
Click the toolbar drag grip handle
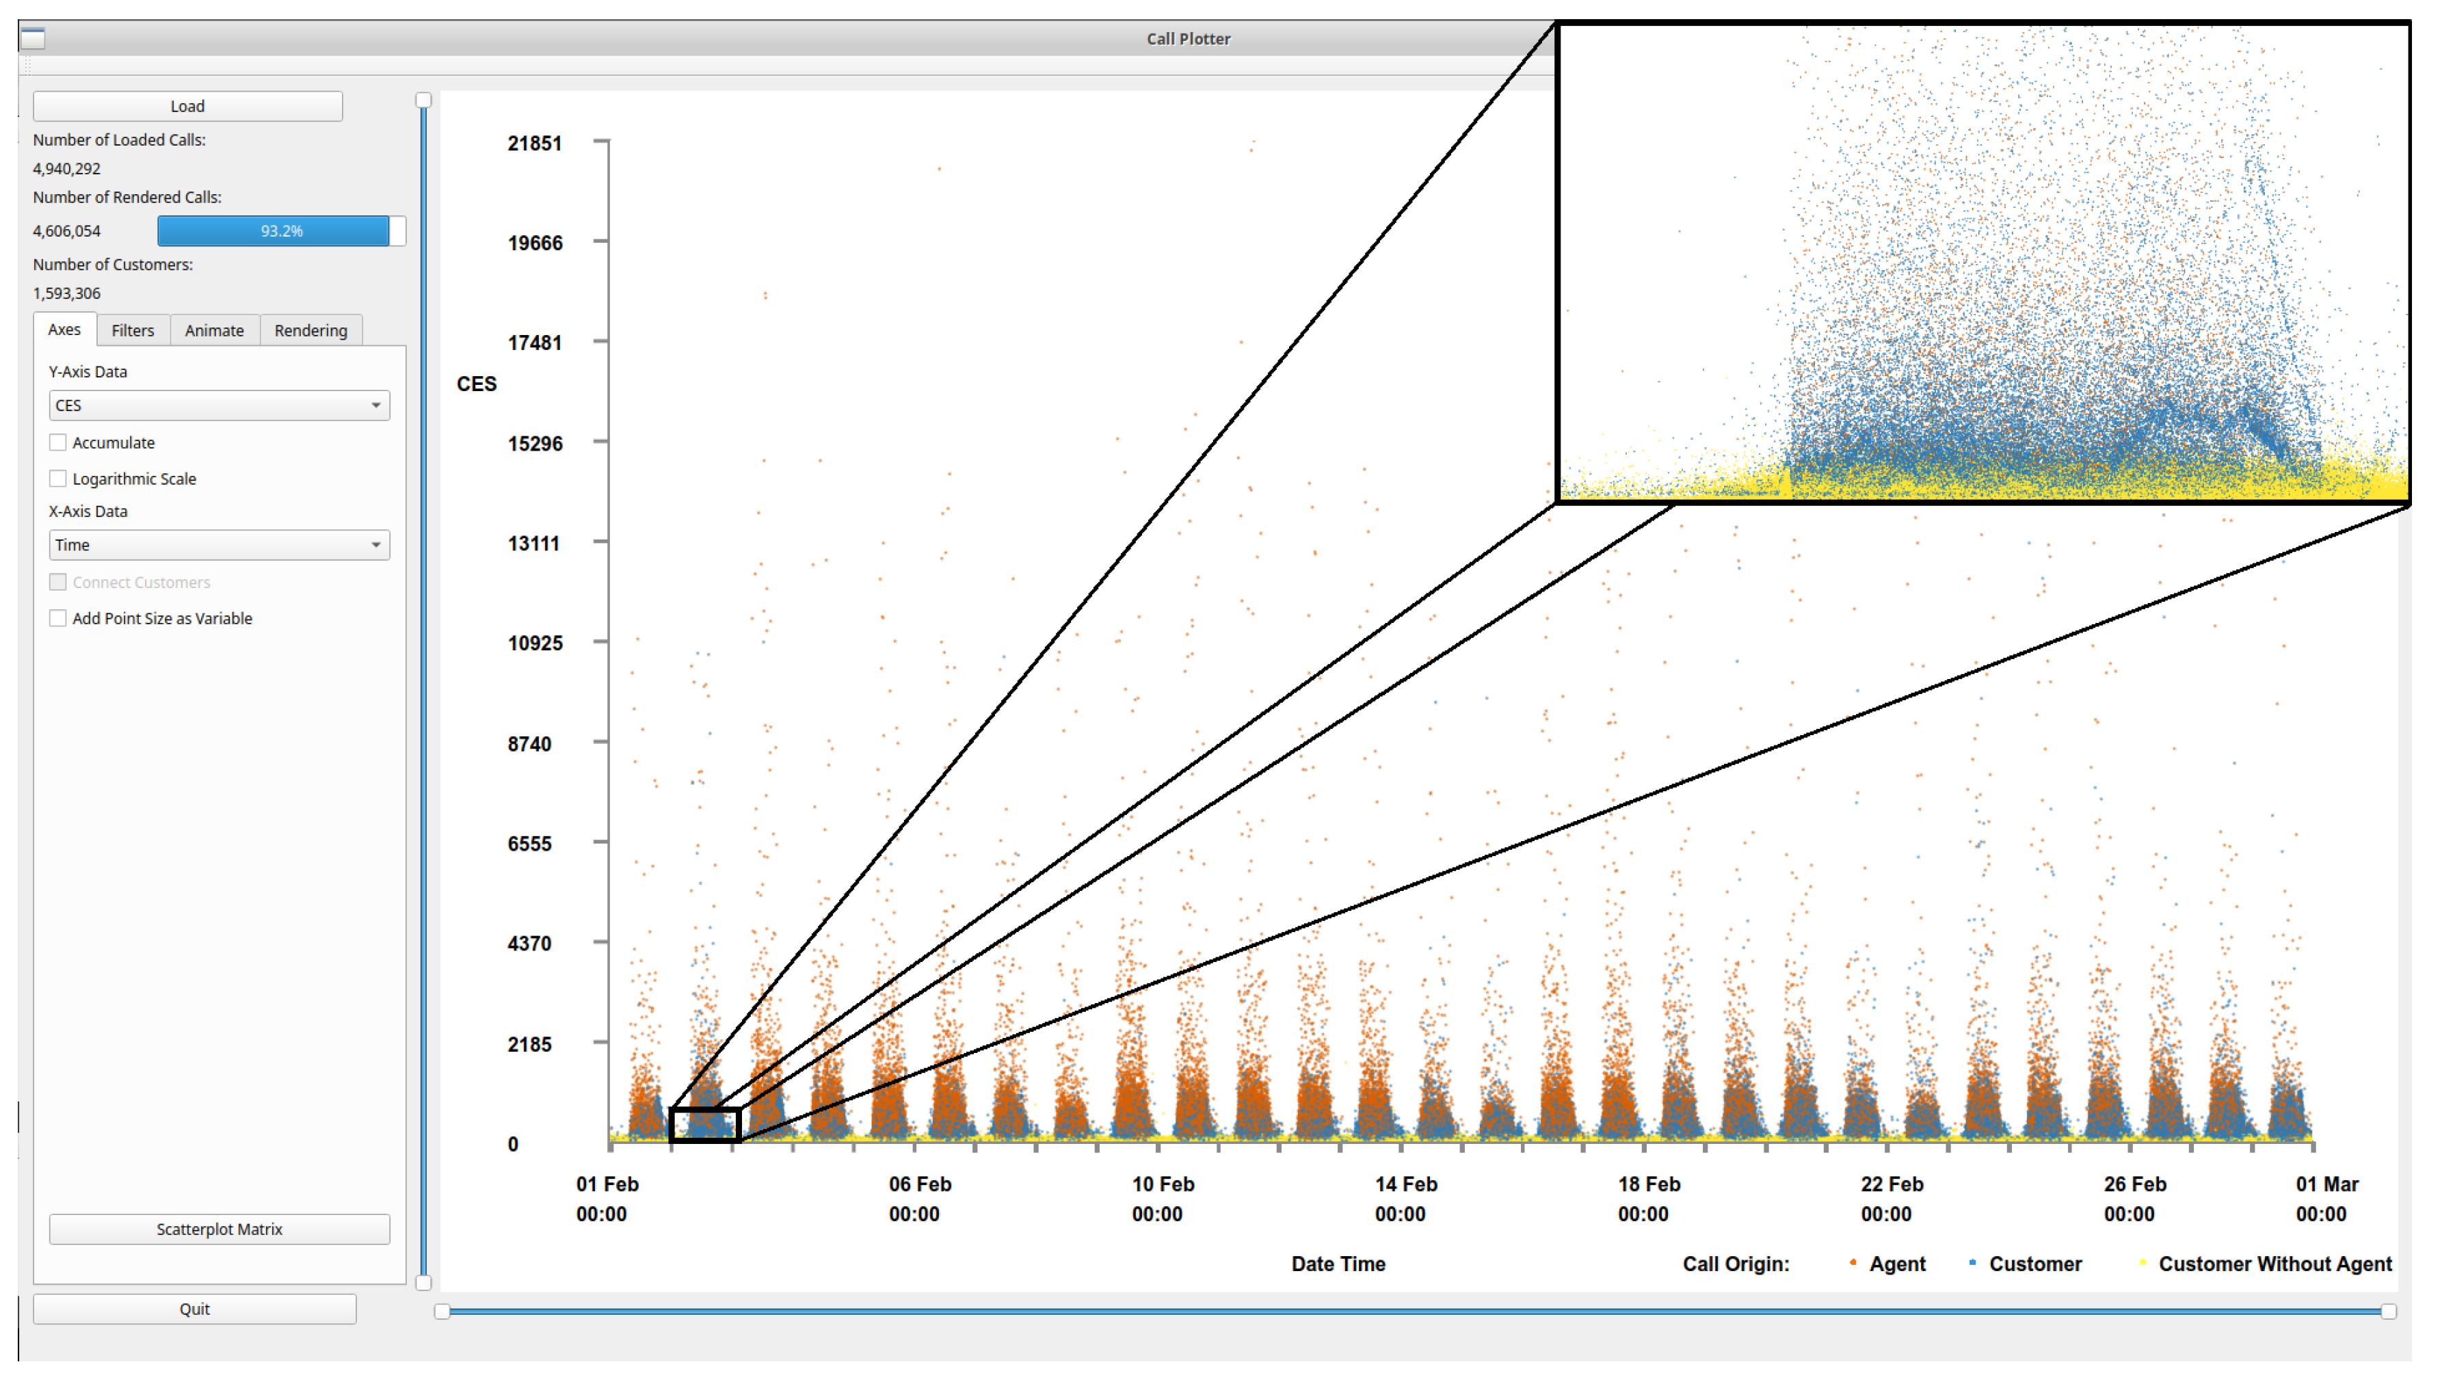point(27,66)
